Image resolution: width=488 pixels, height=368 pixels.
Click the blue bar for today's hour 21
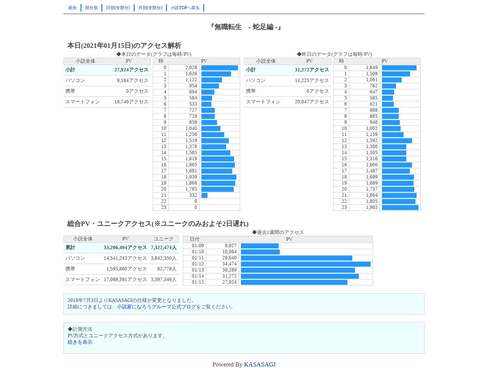pyautogui.click(x=204, y=195)
